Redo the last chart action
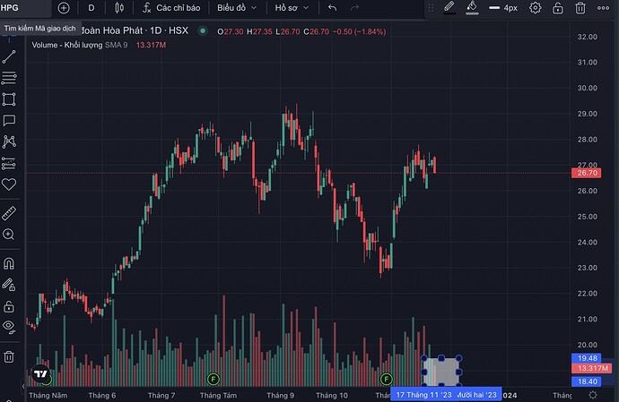 coord(354,8)
